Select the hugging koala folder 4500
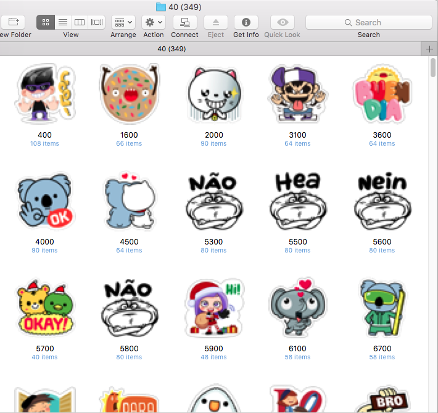This screenshot has height=413, width=438. tap(130, 201)
